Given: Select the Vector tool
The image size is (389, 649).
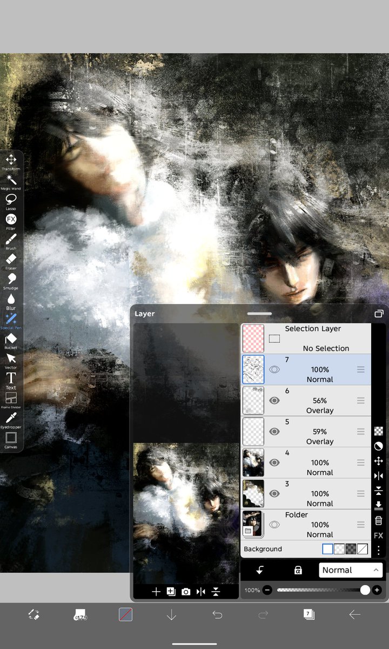Looking at the screenshot, I should pyautogui.click(x=11, y=360).
